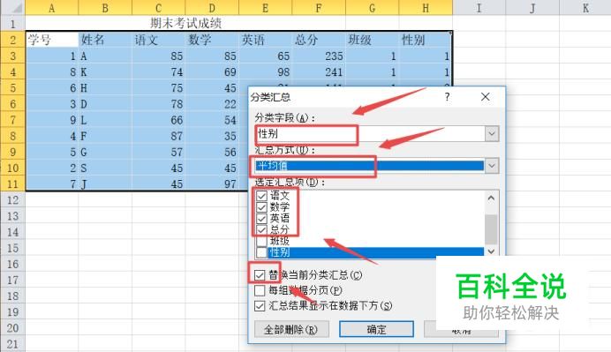Click the 数学 header cell in row 2

(212, 40)
